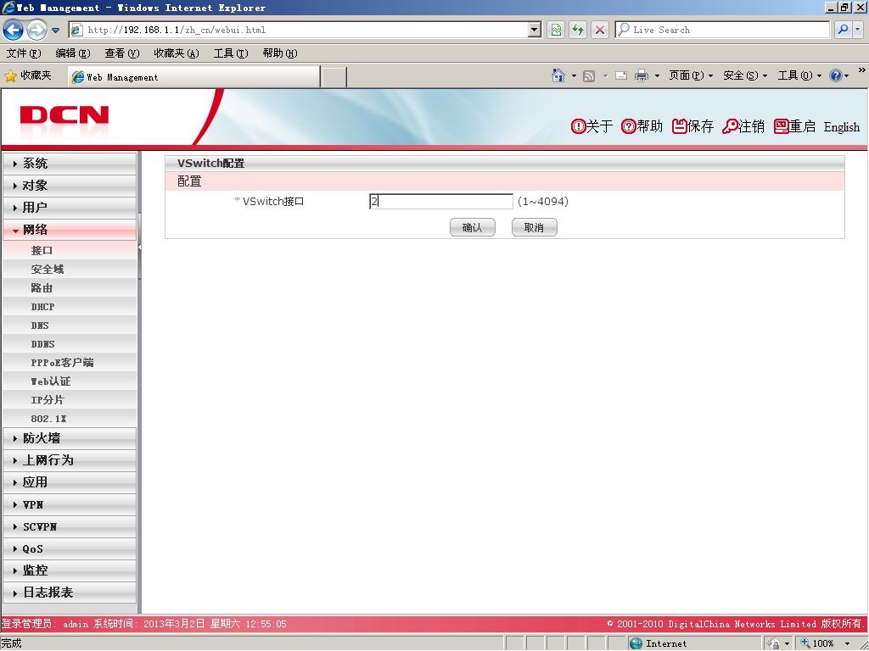The height and width of the screenshot is (651, 869).
Task: Open the 文件(F) menu
Action: pyautogui.click(x=24, y=53)
